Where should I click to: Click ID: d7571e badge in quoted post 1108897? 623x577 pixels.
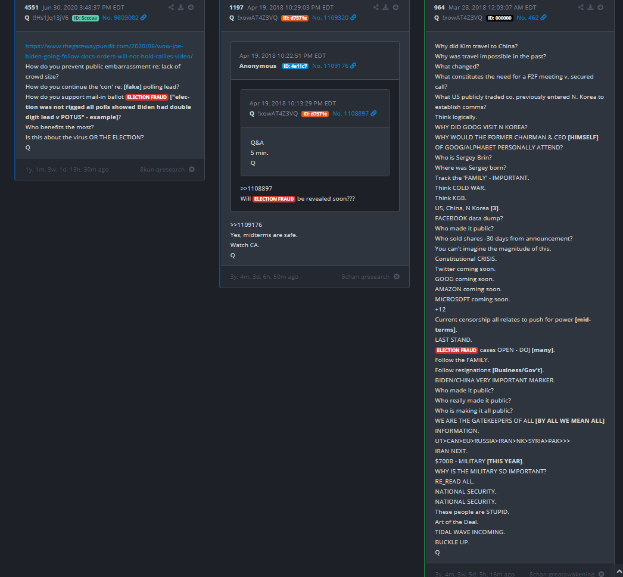click(315, 114)
